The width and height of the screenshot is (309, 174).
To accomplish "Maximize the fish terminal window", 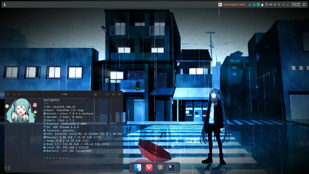I will click(x=113, y=94).
